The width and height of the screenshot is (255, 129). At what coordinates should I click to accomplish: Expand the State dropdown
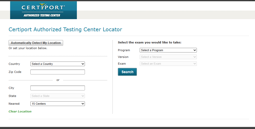[x=57, y=96]
